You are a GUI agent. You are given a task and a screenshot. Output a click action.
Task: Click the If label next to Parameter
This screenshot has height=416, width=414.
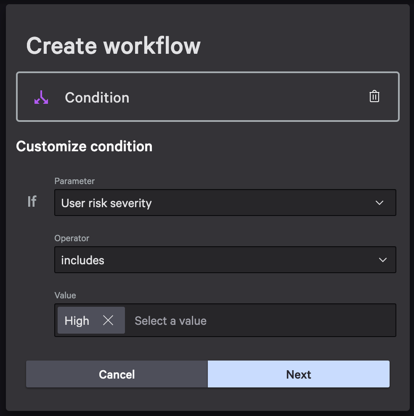(32, 202)
